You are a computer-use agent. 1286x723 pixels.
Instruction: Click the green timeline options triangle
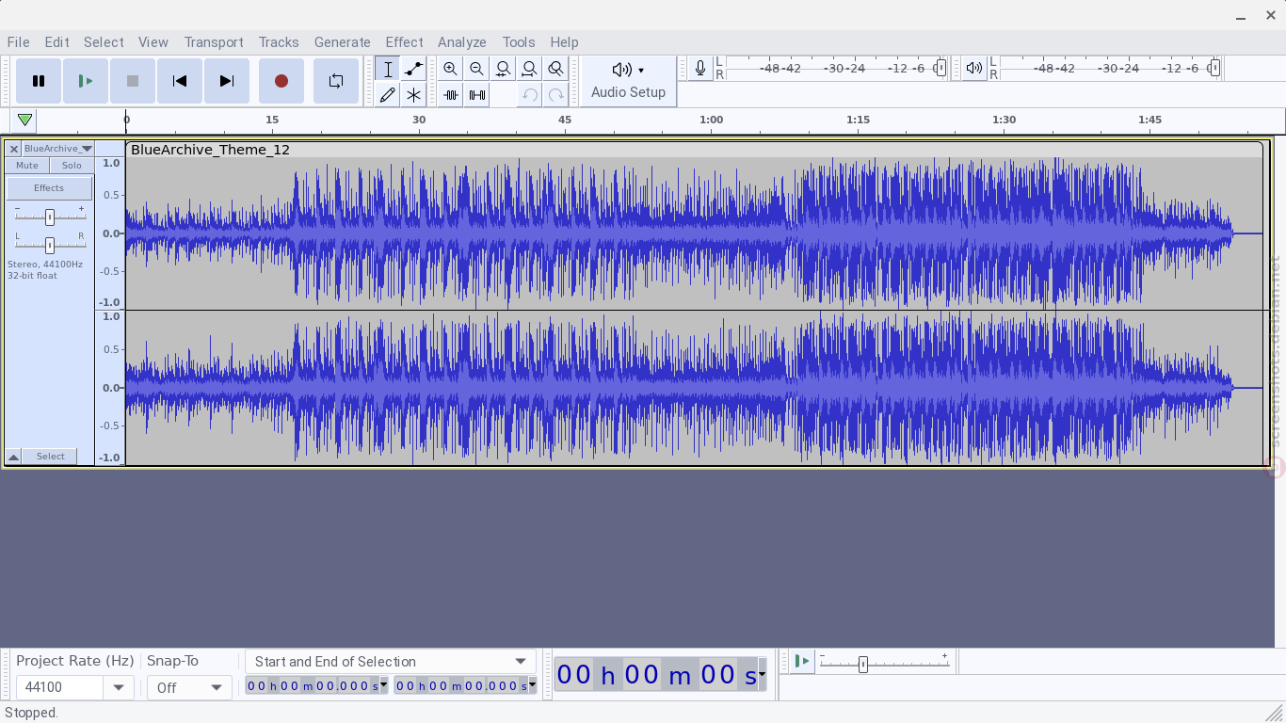click(25, 120)
